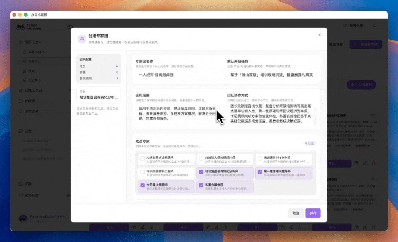The image size is (398, 242).
Task: Click the Office Raccoon logo
Action: click(29, 27)
